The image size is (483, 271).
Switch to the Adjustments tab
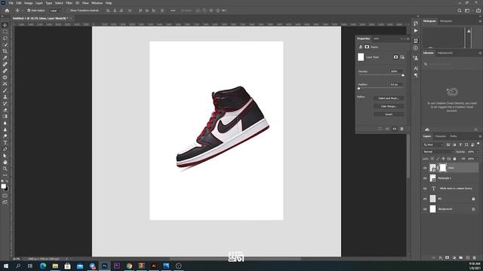(x=445, y=53)
